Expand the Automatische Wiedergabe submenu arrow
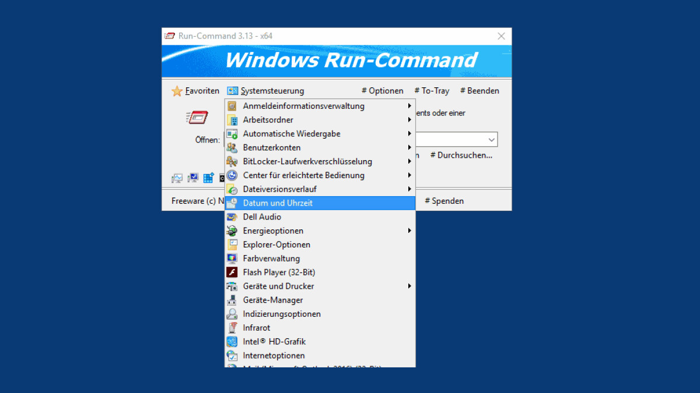Viewport: 700px width, 393px height. (409, 134)
